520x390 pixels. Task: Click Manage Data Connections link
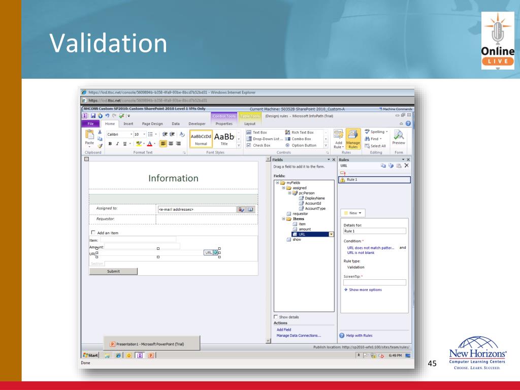tap(299, 335)
